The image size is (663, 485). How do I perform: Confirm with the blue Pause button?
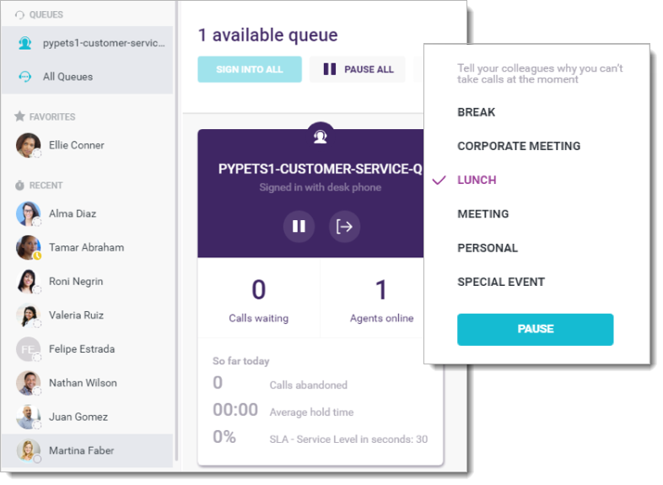pyautogui.click(x=535, y=329)
